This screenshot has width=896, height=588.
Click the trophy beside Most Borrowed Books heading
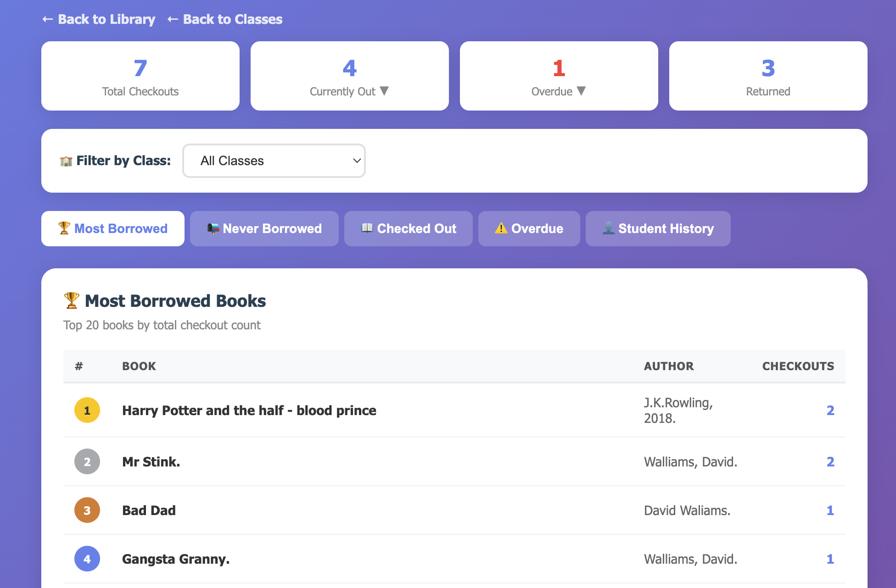pos(72,300)
